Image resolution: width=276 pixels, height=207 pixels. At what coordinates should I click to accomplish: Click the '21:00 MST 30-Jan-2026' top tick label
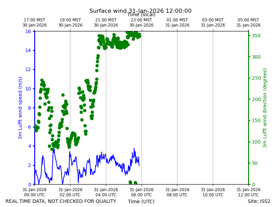coord(106,22)
